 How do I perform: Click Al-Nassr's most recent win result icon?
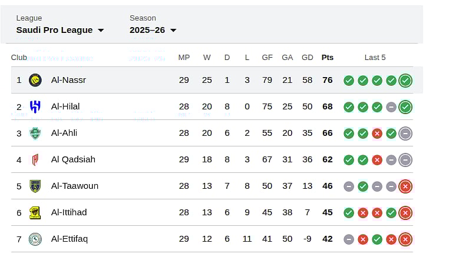pos(405,81)
